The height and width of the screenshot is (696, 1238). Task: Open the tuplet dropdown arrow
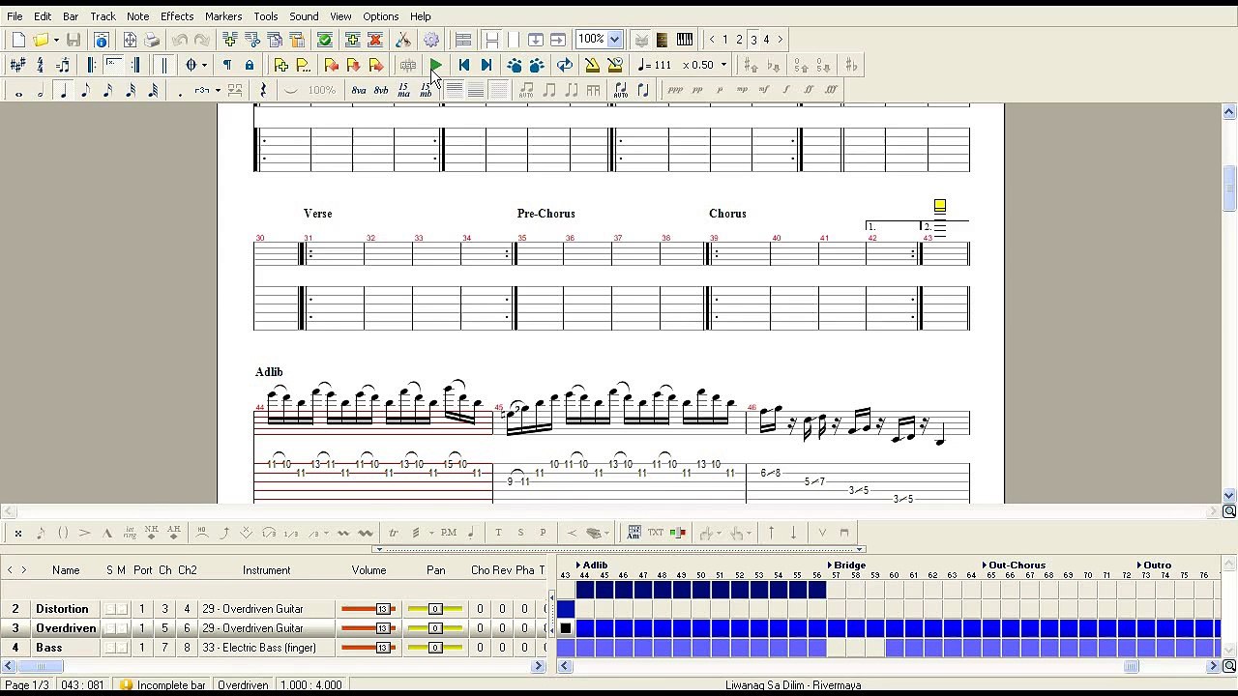(x=218, y=90)
